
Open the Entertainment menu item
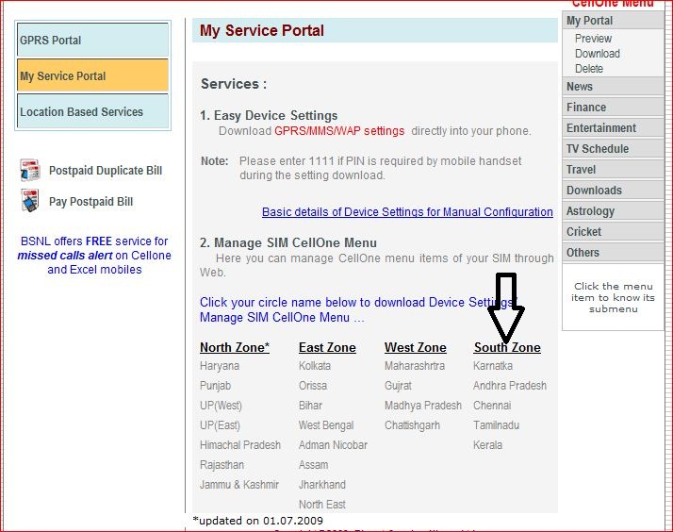coord(613,127)
